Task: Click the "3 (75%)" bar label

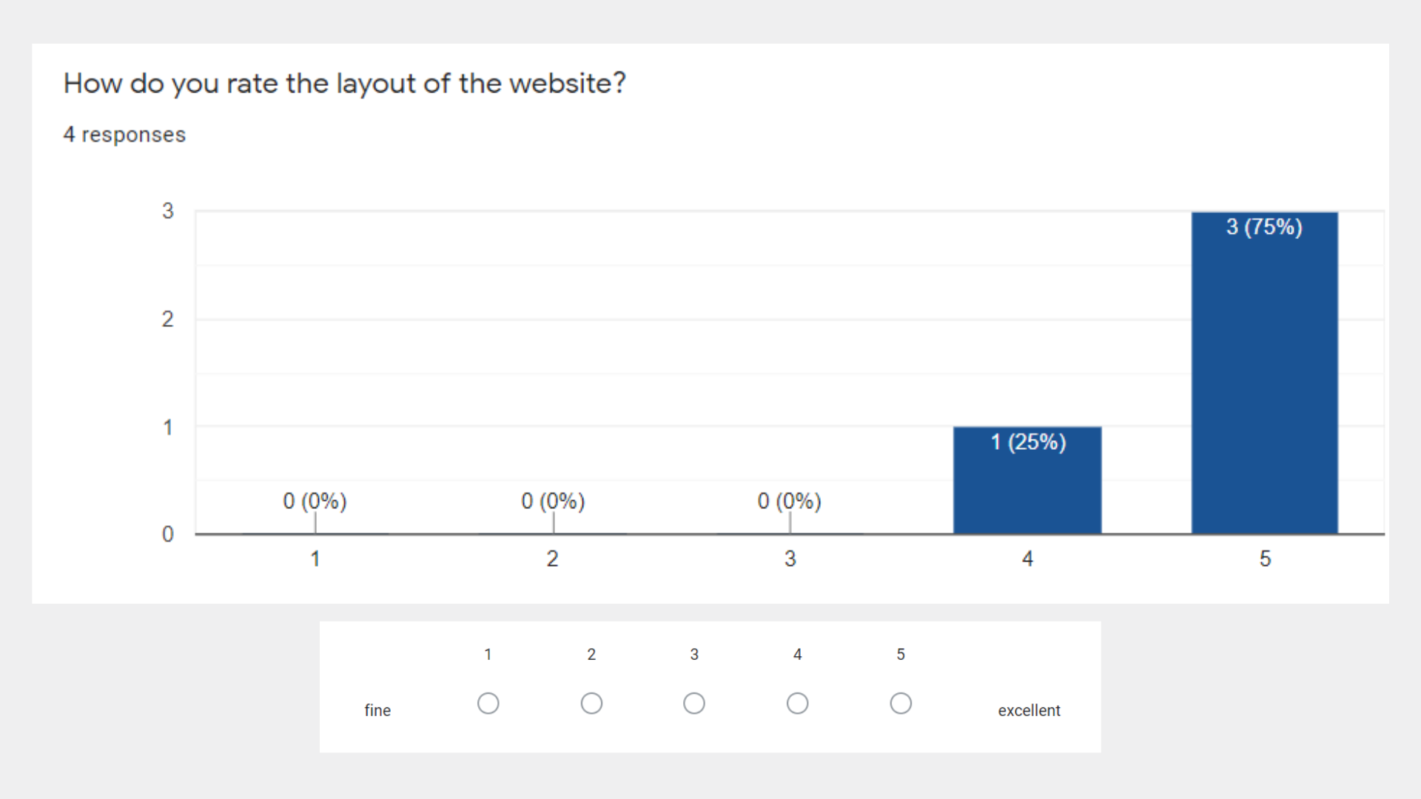Action: pos(1264,227)
